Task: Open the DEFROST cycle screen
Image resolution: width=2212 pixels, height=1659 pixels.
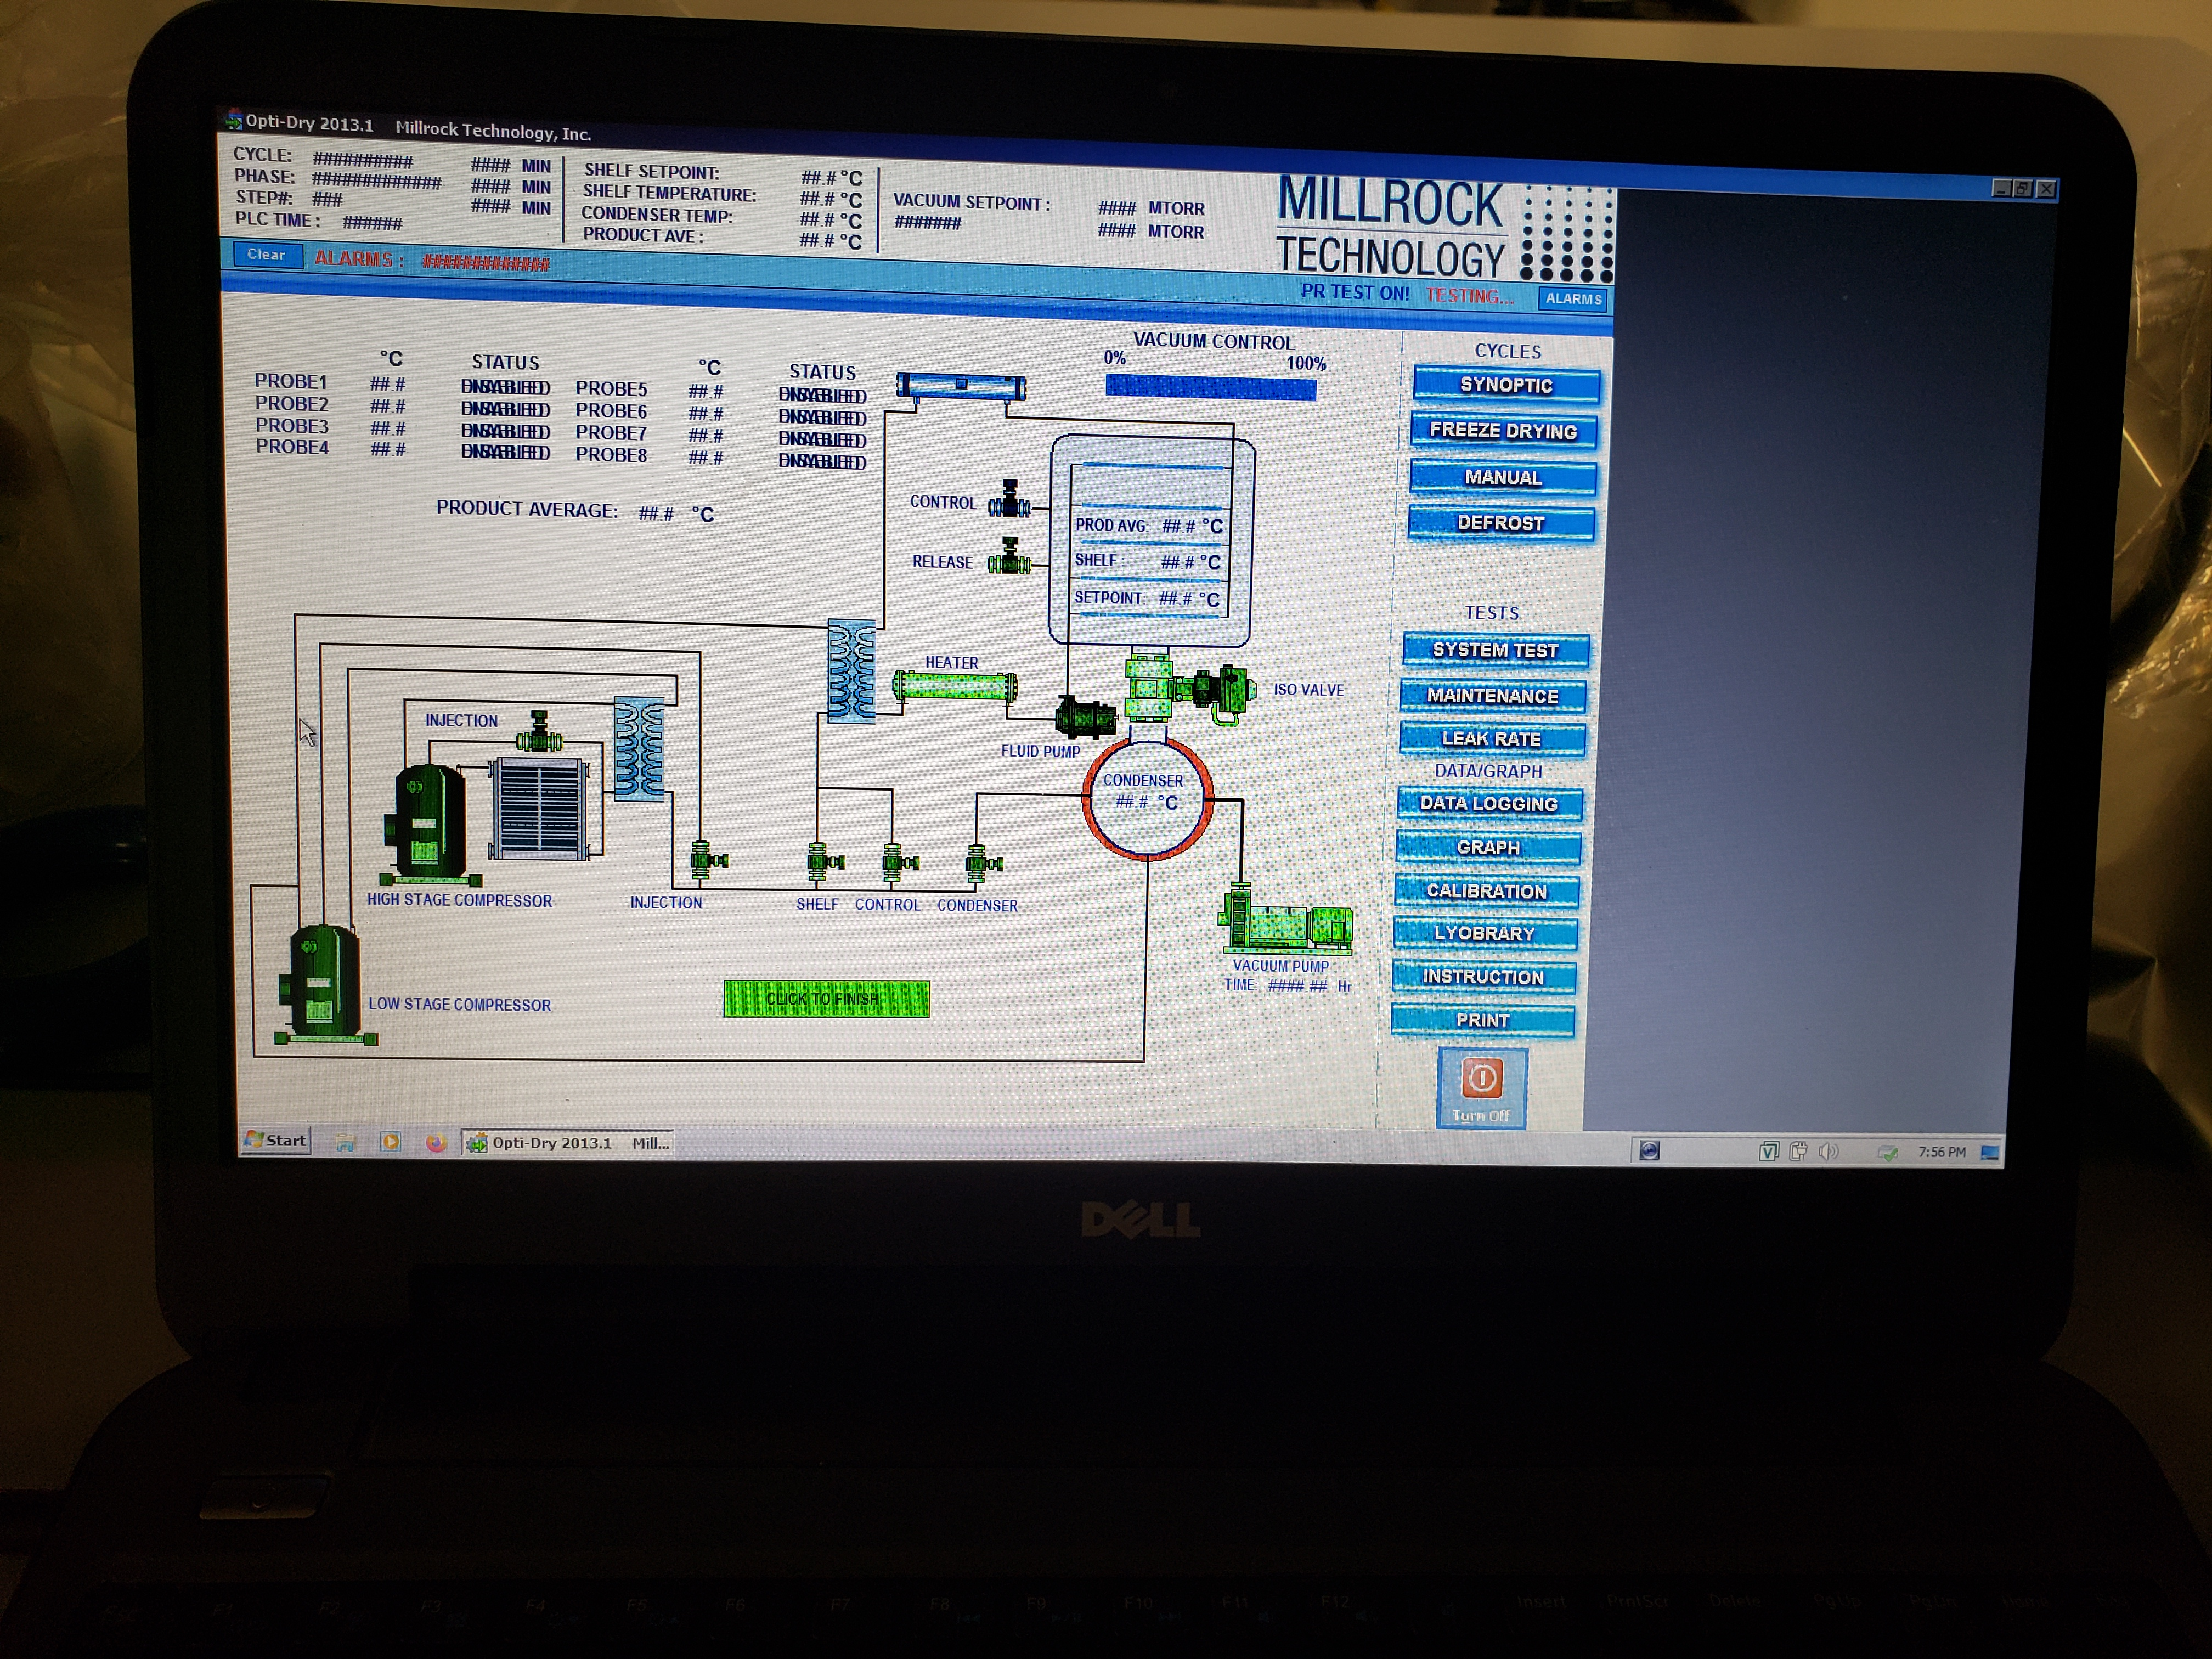Action: [x=1500, y=523]
